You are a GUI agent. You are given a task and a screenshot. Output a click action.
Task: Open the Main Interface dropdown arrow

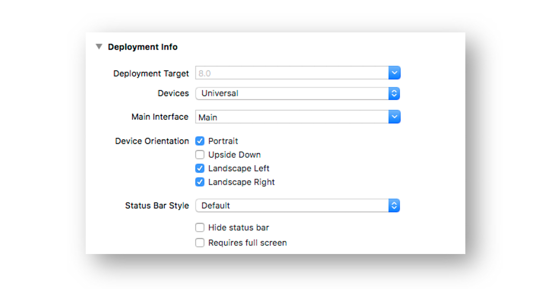[394, 117]
